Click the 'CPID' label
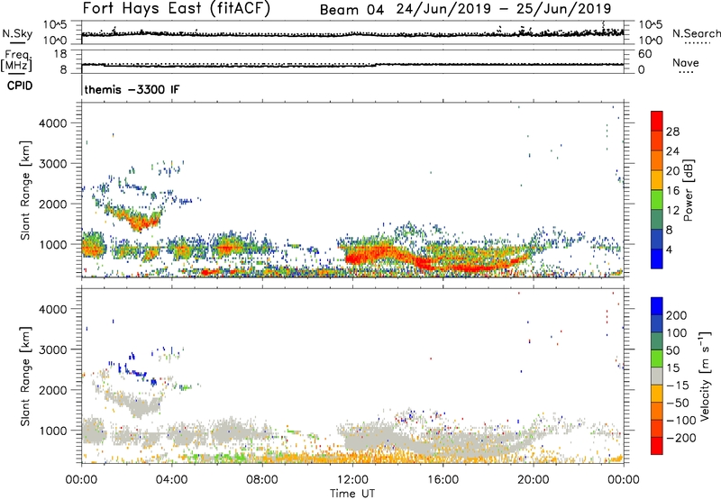 pos(19,86)
